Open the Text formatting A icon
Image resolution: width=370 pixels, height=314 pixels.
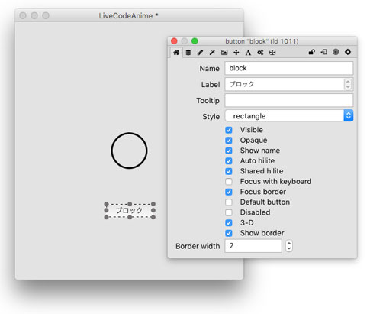(x=248, y=53)
